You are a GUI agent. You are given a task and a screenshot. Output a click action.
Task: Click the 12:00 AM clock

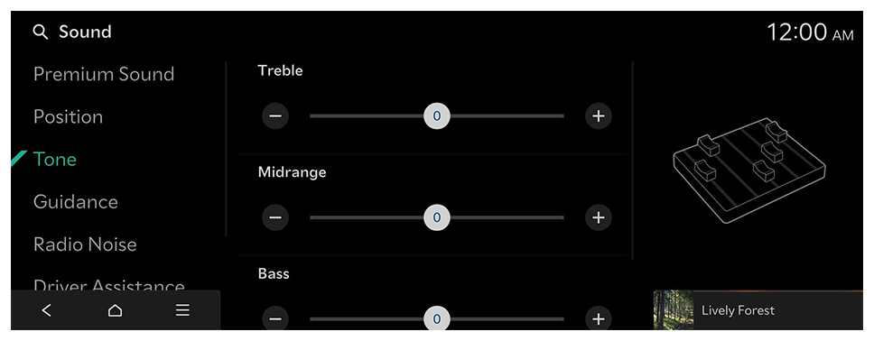point(810,32)
